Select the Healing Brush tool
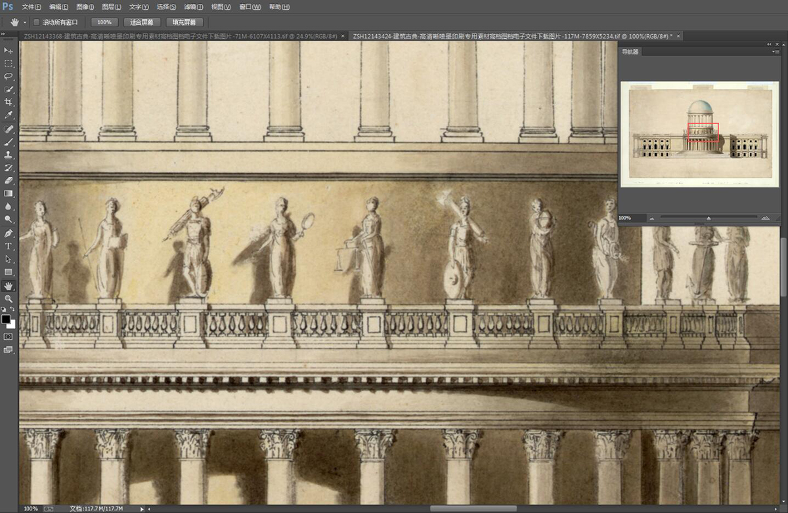788x513 pixels. (9, 129)
